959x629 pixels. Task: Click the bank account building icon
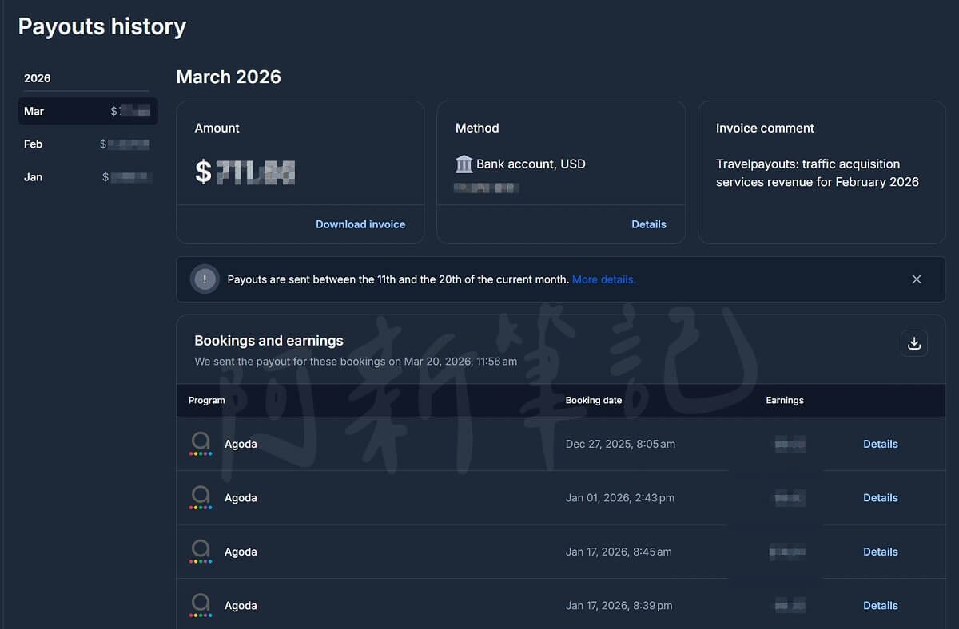point(464,164)
